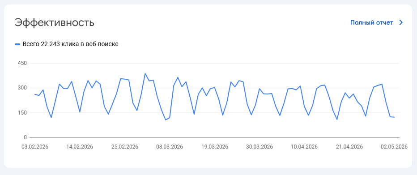Screen dimensions: 417x175
Task: Select the Эффективность card heading
Action: tap(54, 23)
